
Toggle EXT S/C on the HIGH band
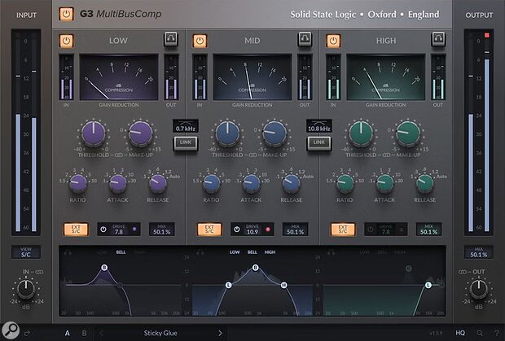coord(343,229)
